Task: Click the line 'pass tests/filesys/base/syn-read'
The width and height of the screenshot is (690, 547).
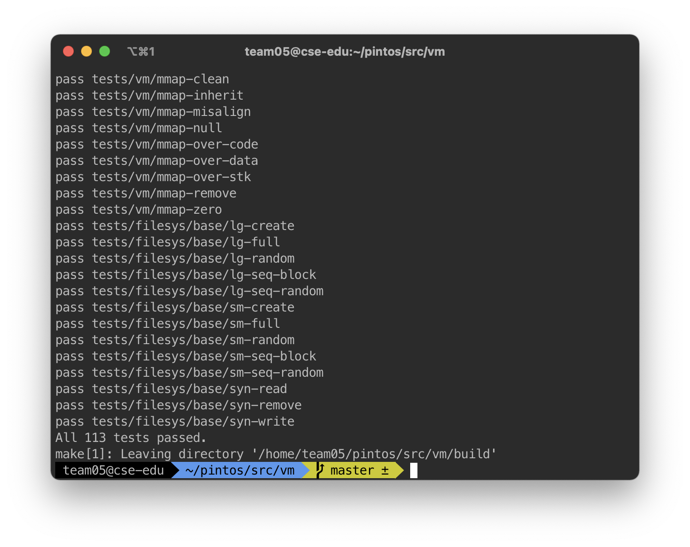Action: (171, 389)
